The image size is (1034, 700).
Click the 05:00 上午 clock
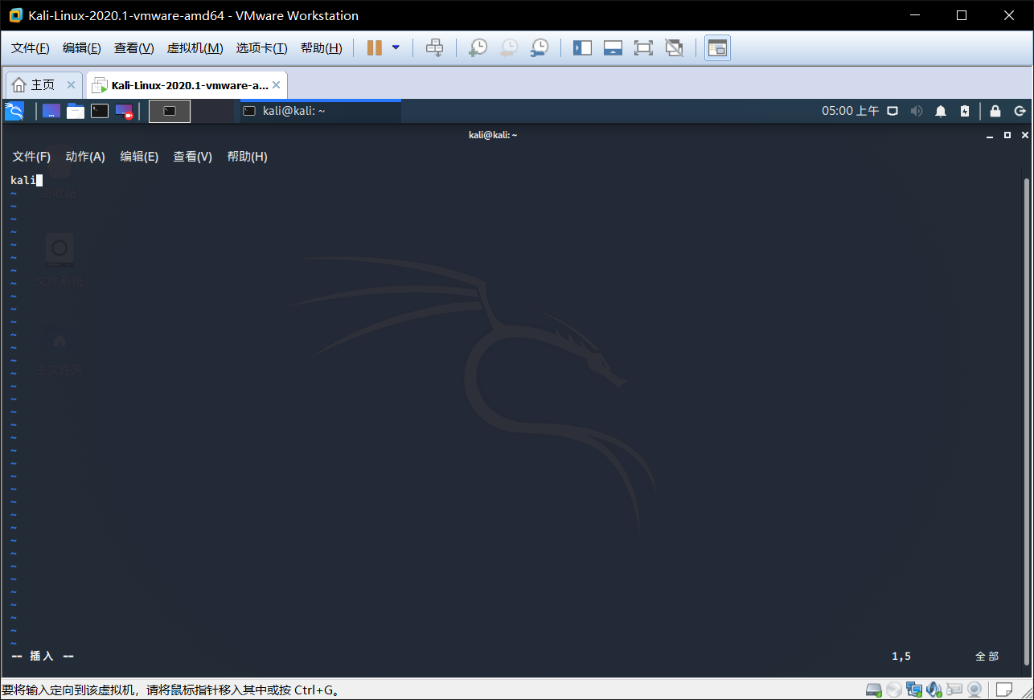850,111
